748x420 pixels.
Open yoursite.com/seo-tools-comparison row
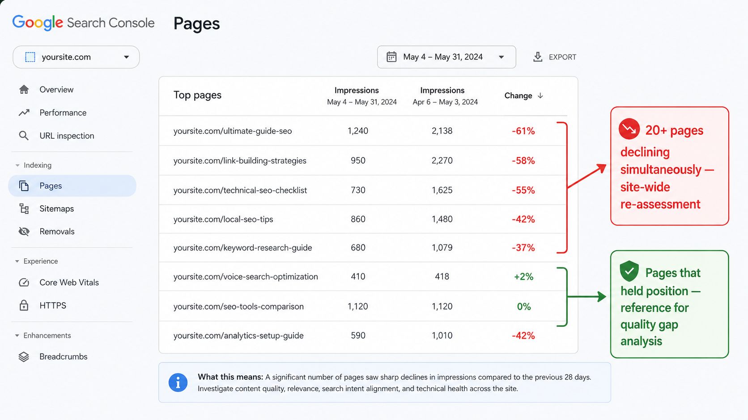(x=363, y=306)
